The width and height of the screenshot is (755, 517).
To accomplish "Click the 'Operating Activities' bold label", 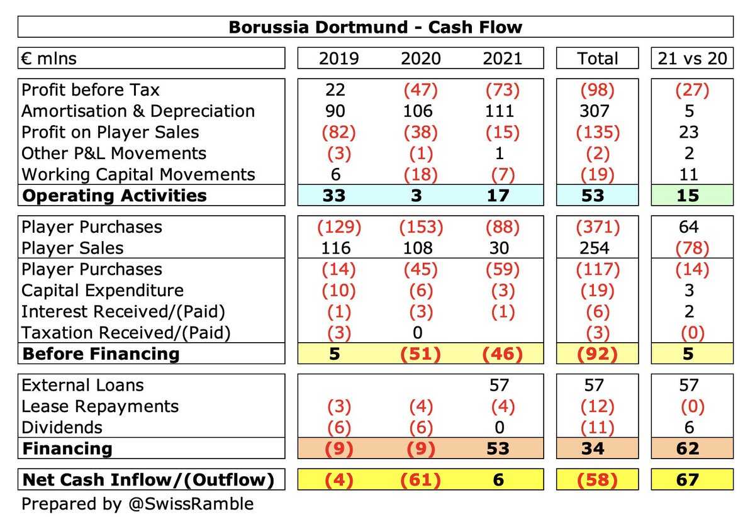I will pos(115,195).
